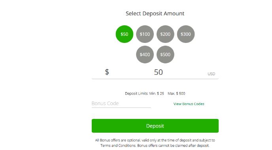
Task: Click the USD currency label
Action: [211, 74]
